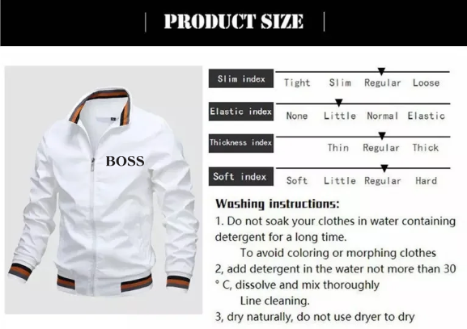Screen dimensions: 467x329
Task: Click Normal on the Elastic scale
Action: coord(382,116)
